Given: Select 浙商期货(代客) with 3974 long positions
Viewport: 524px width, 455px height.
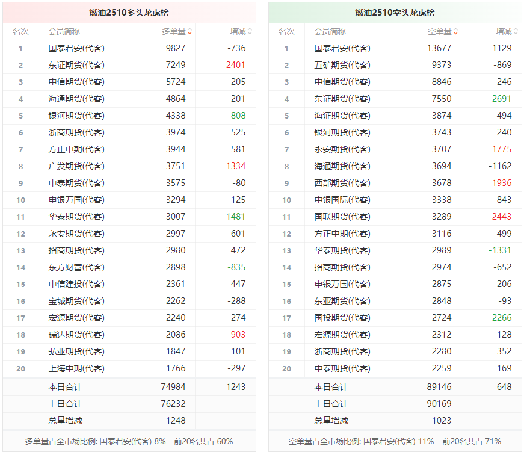Looking at the screenshot, I should pos(76,133).
